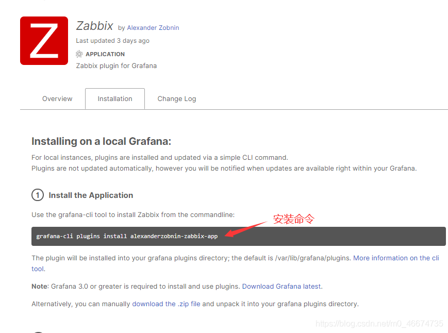Click 'download the .zip file' link
The height and width of the screenshot is (333, 448).
pos(166,304)
